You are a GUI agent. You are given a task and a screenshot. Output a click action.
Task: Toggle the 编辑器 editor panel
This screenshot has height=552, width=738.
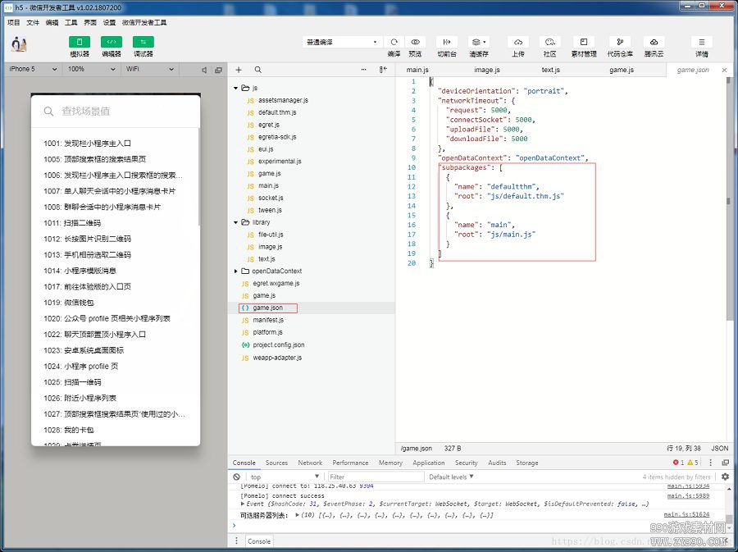[112, 42]
